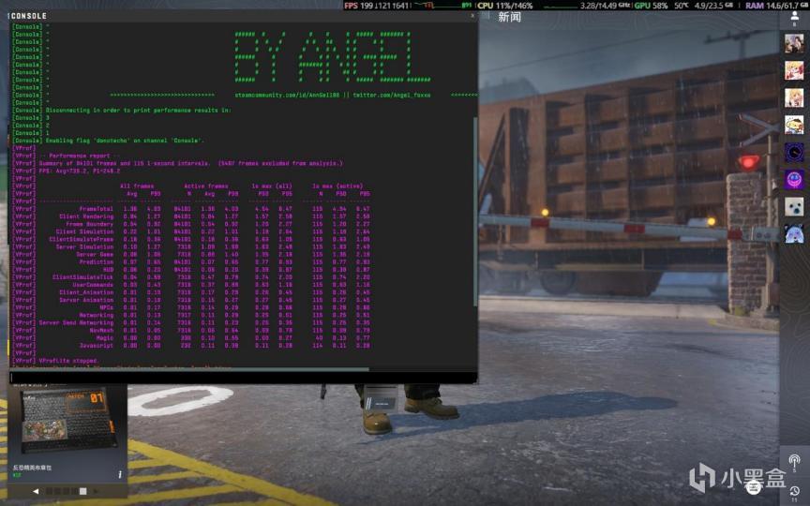Image resolution: width=810 pixels, height=506 pixels.
Task: Click the steamcommunity.com/id/AnnGel108 text in console
Action: pos(287,95)
